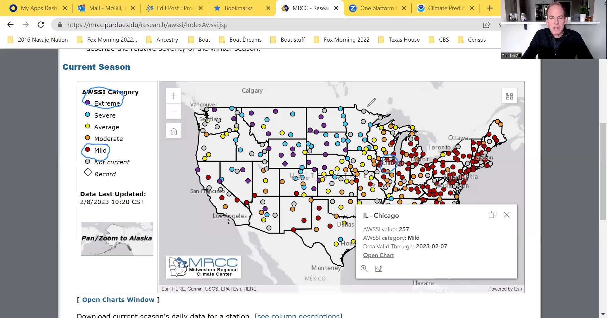Click the chart icon in the popup

[378, 268]
